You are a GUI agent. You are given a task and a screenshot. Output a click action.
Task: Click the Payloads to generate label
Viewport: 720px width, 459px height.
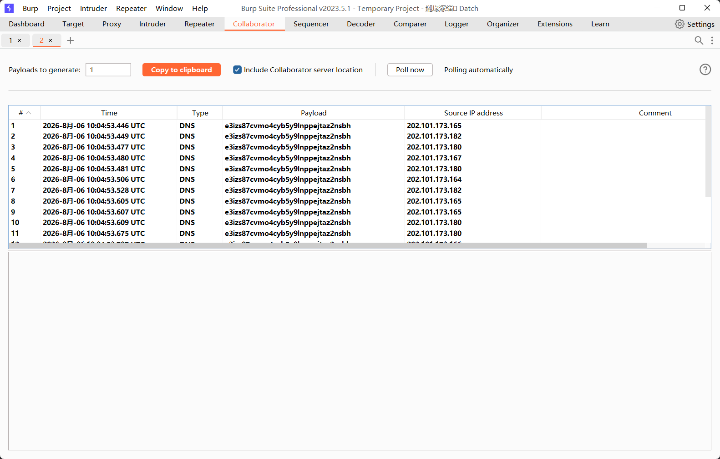click(x=45, y=70)
